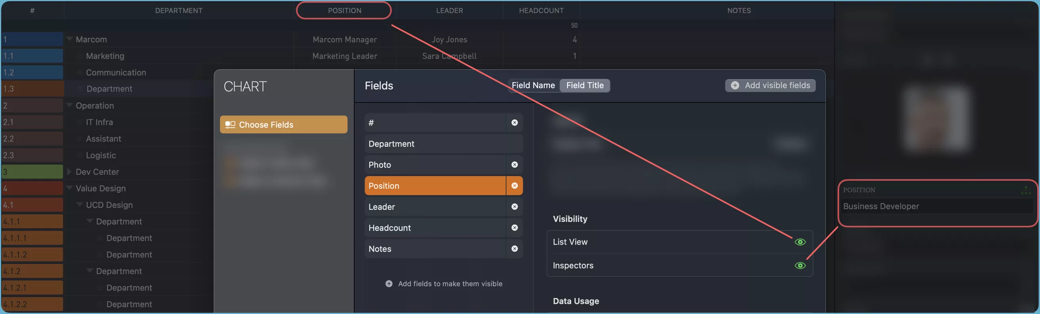This screenshot has height=314, width=1040.
Task: Select the Marketing row
Action: (105, 56)
